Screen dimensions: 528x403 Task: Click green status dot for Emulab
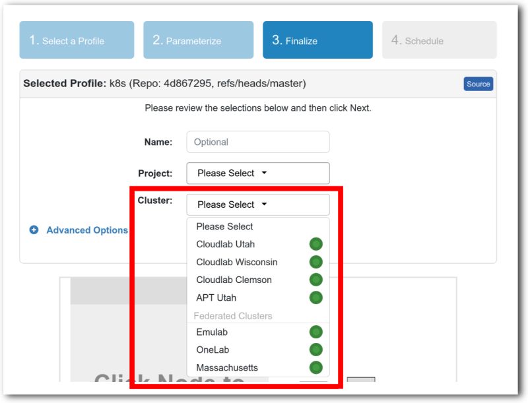pyautogui.click(x=316, y=332)
